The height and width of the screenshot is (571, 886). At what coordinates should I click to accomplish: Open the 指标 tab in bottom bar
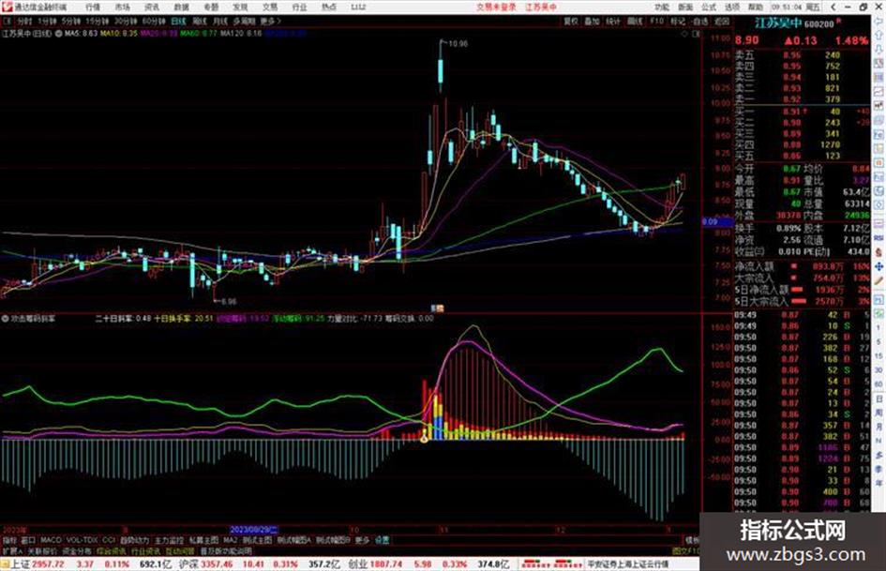(x=9, y=540)
